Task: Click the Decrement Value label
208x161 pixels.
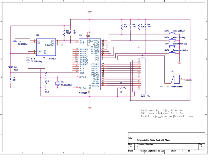Action: click(180, 50)
